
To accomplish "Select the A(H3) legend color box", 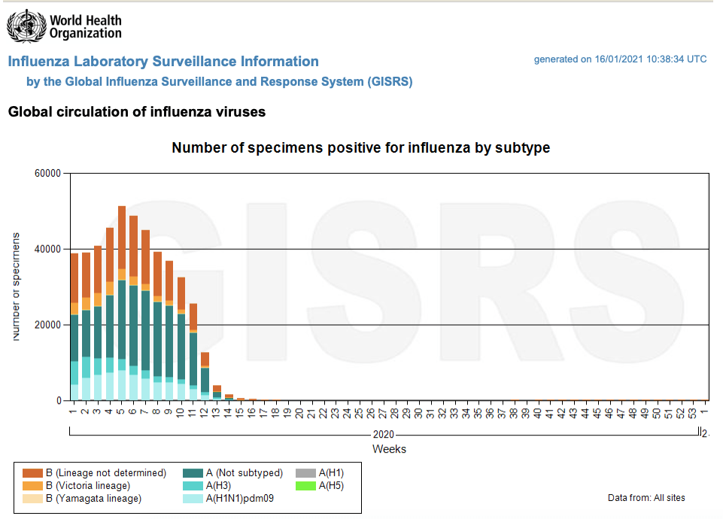I will [193, 486].
